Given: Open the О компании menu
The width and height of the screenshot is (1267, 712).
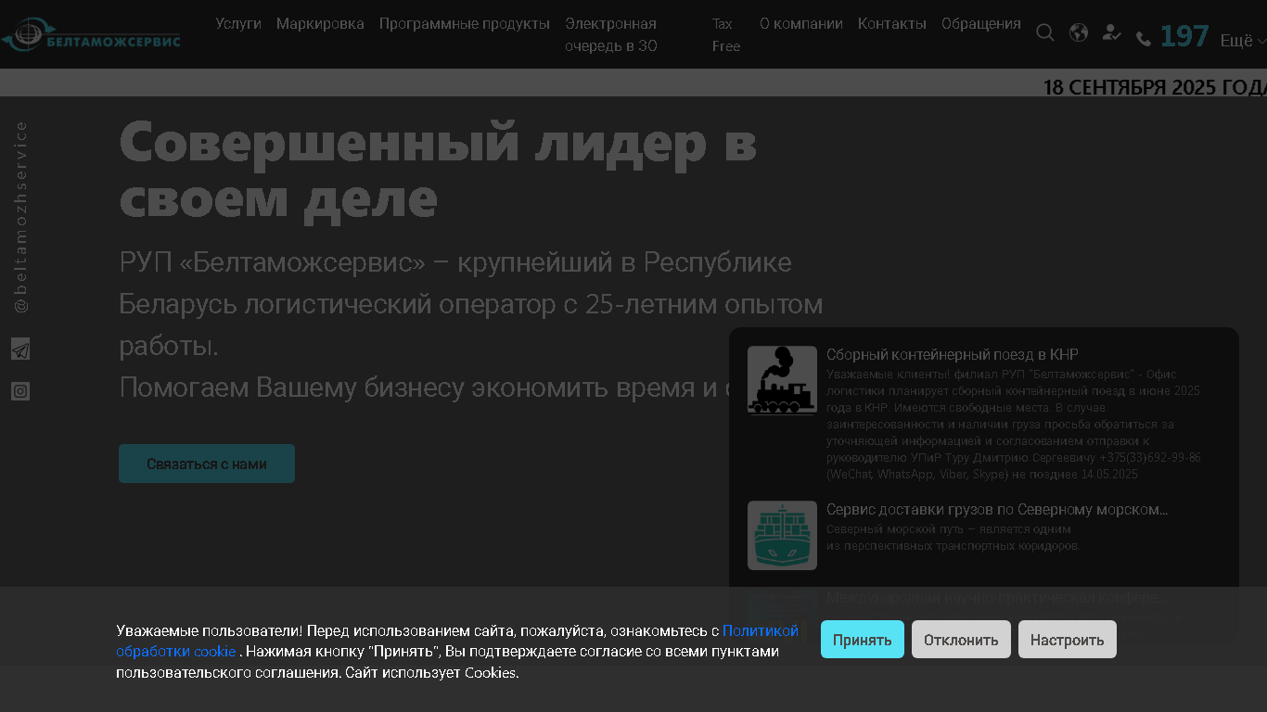Looking at the screenshot, I should pyautogui.click(x=801, y=24).
